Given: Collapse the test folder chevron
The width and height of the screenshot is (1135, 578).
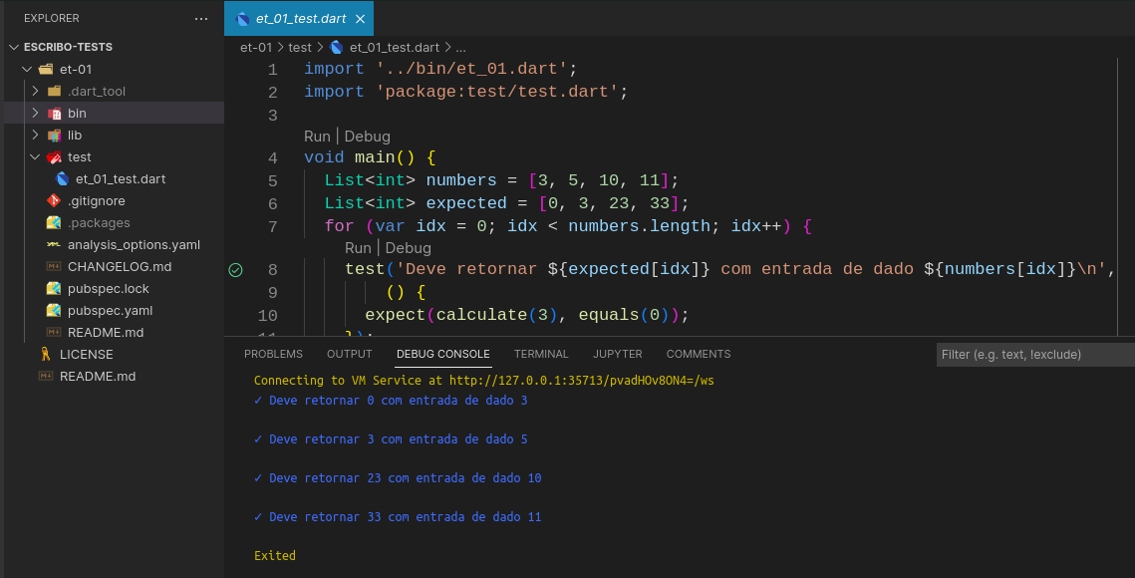Looking at the screenshot, I should pyautogui.click(x=35, y=157).
